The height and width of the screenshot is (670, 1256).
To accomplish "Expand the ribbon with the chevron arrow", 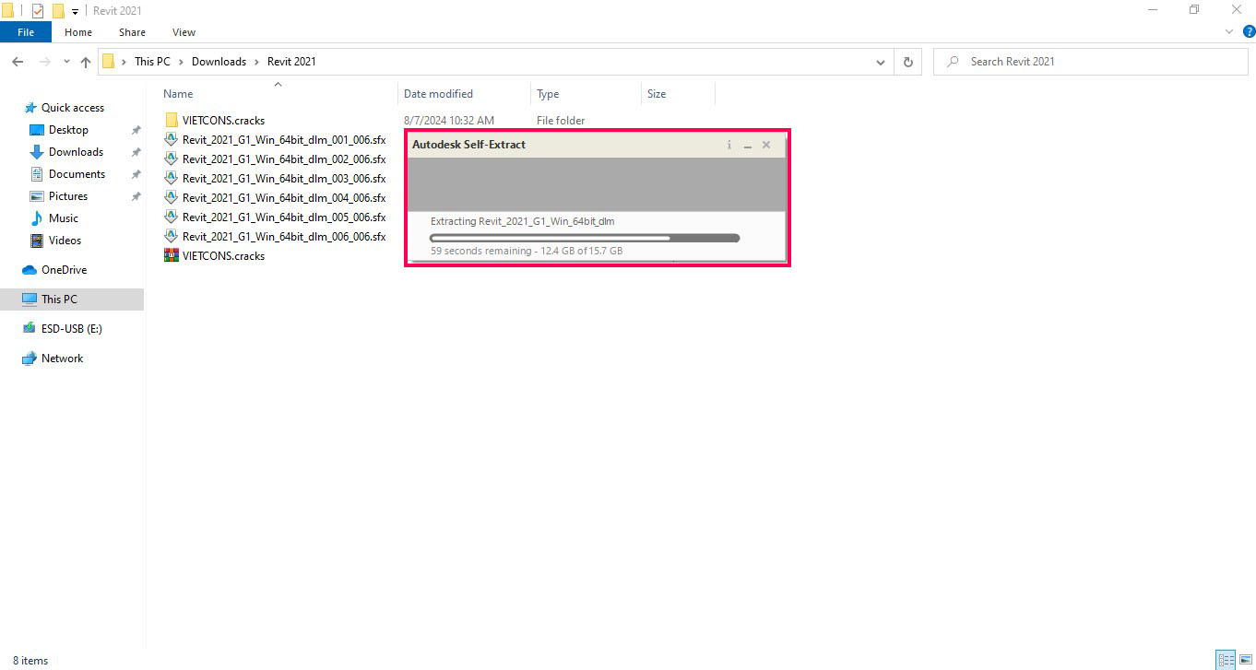I will (1228, 31).
